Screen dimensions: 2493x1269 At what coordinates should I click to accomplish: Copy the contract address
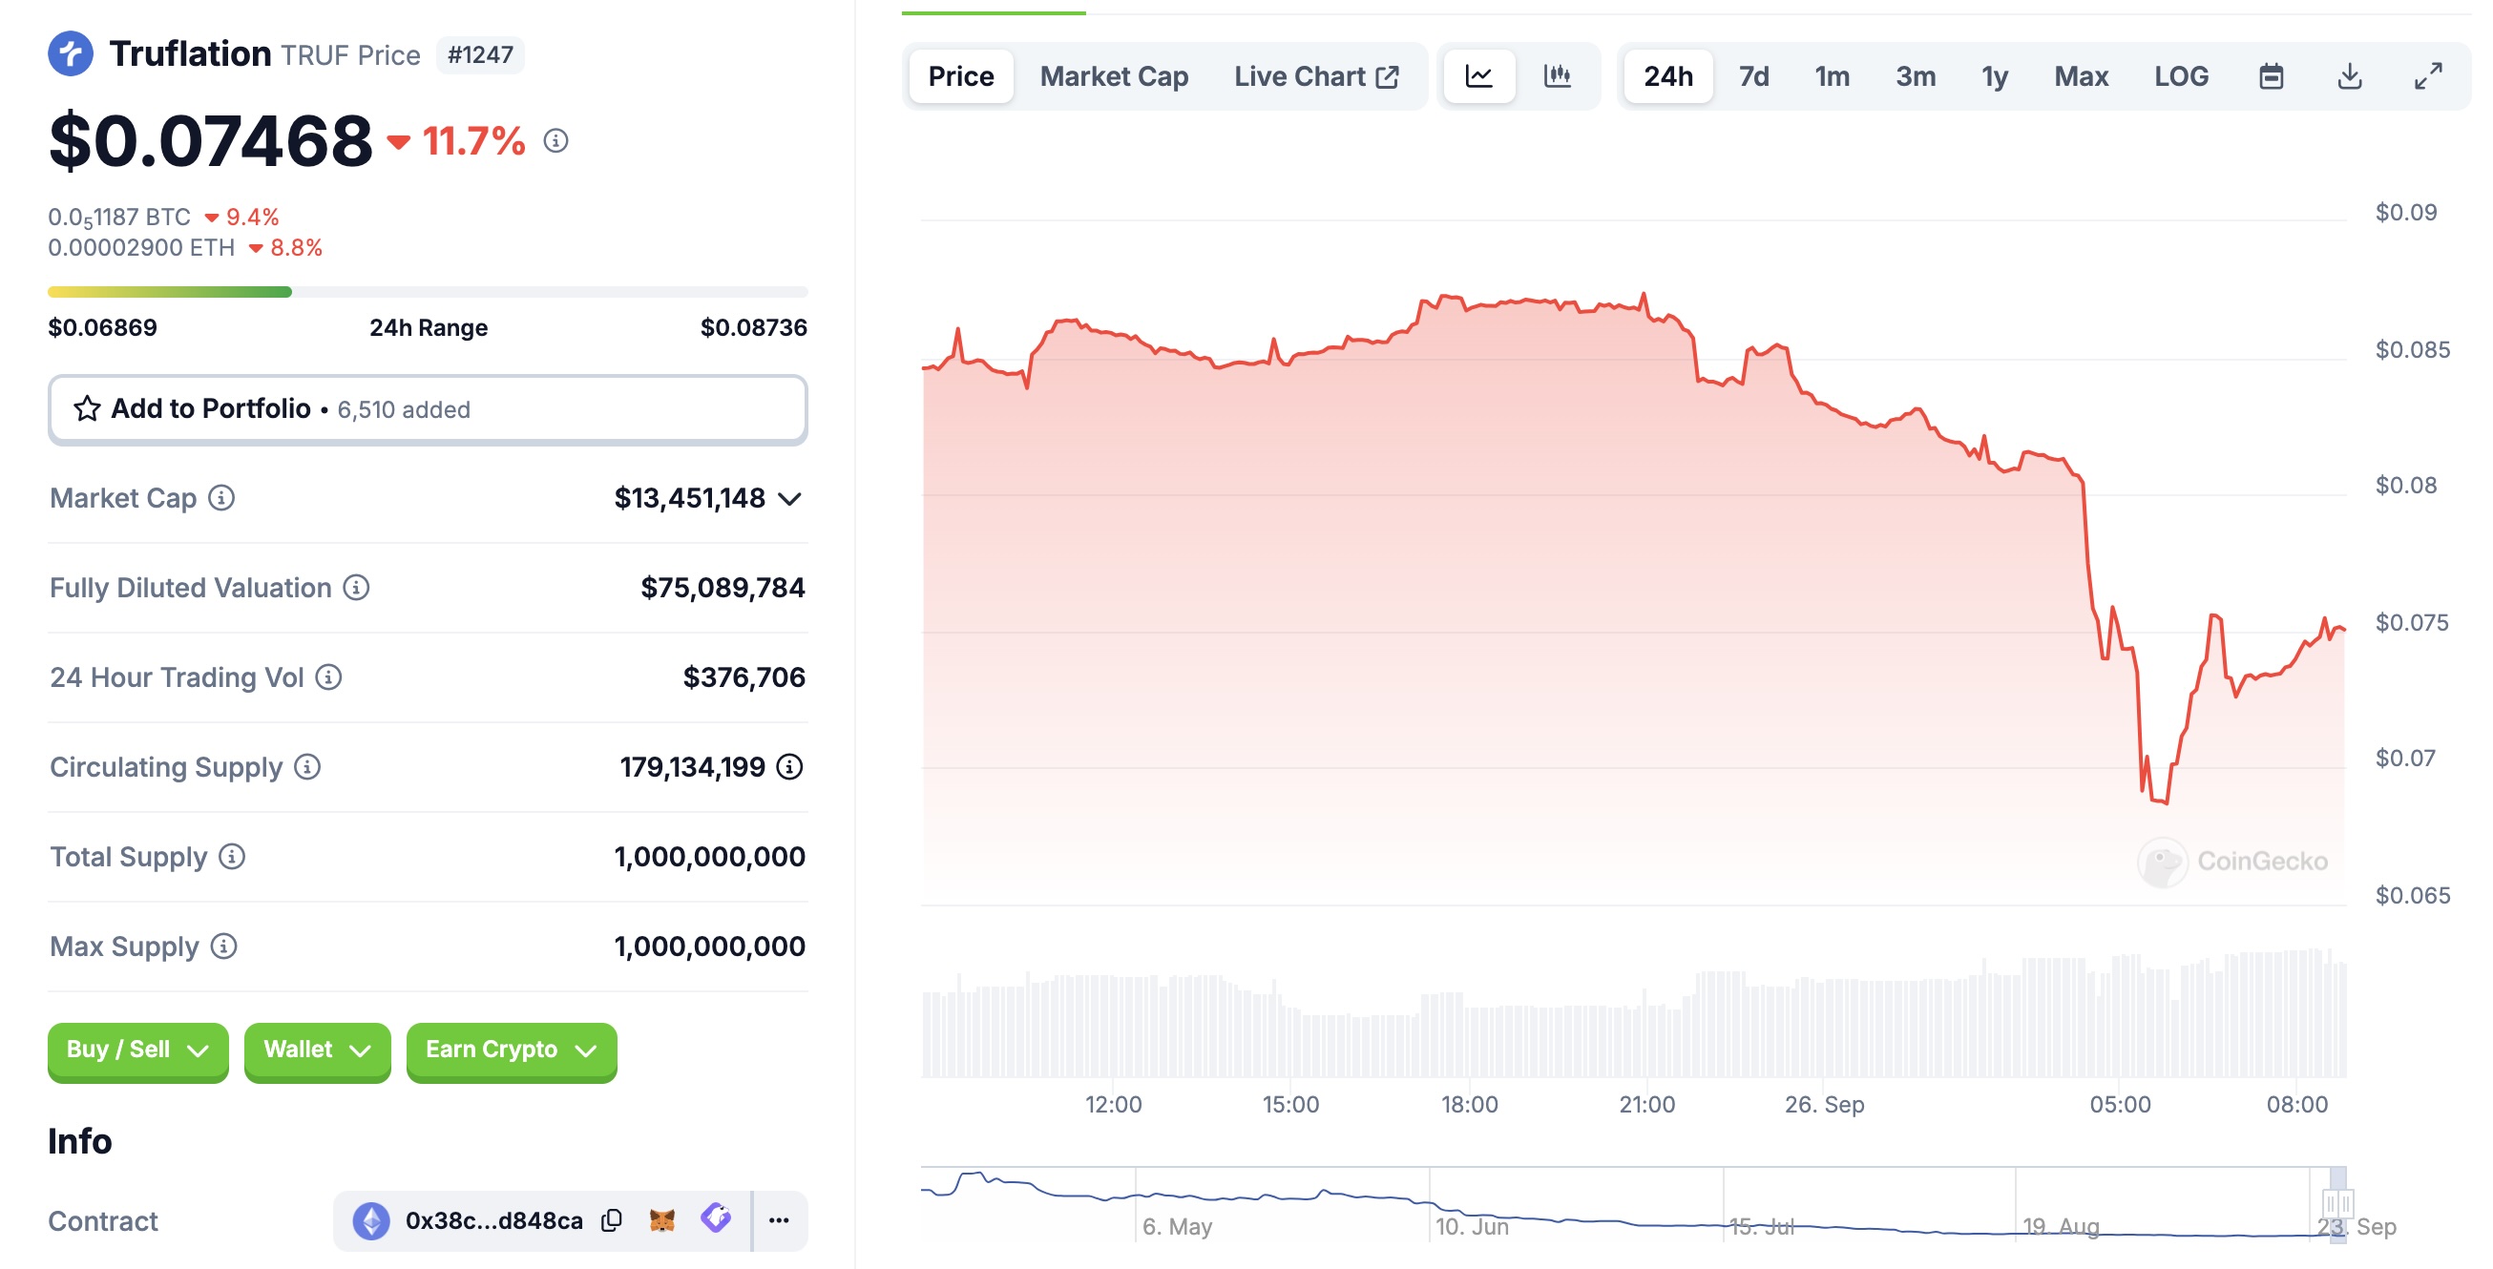[612, 1221]
